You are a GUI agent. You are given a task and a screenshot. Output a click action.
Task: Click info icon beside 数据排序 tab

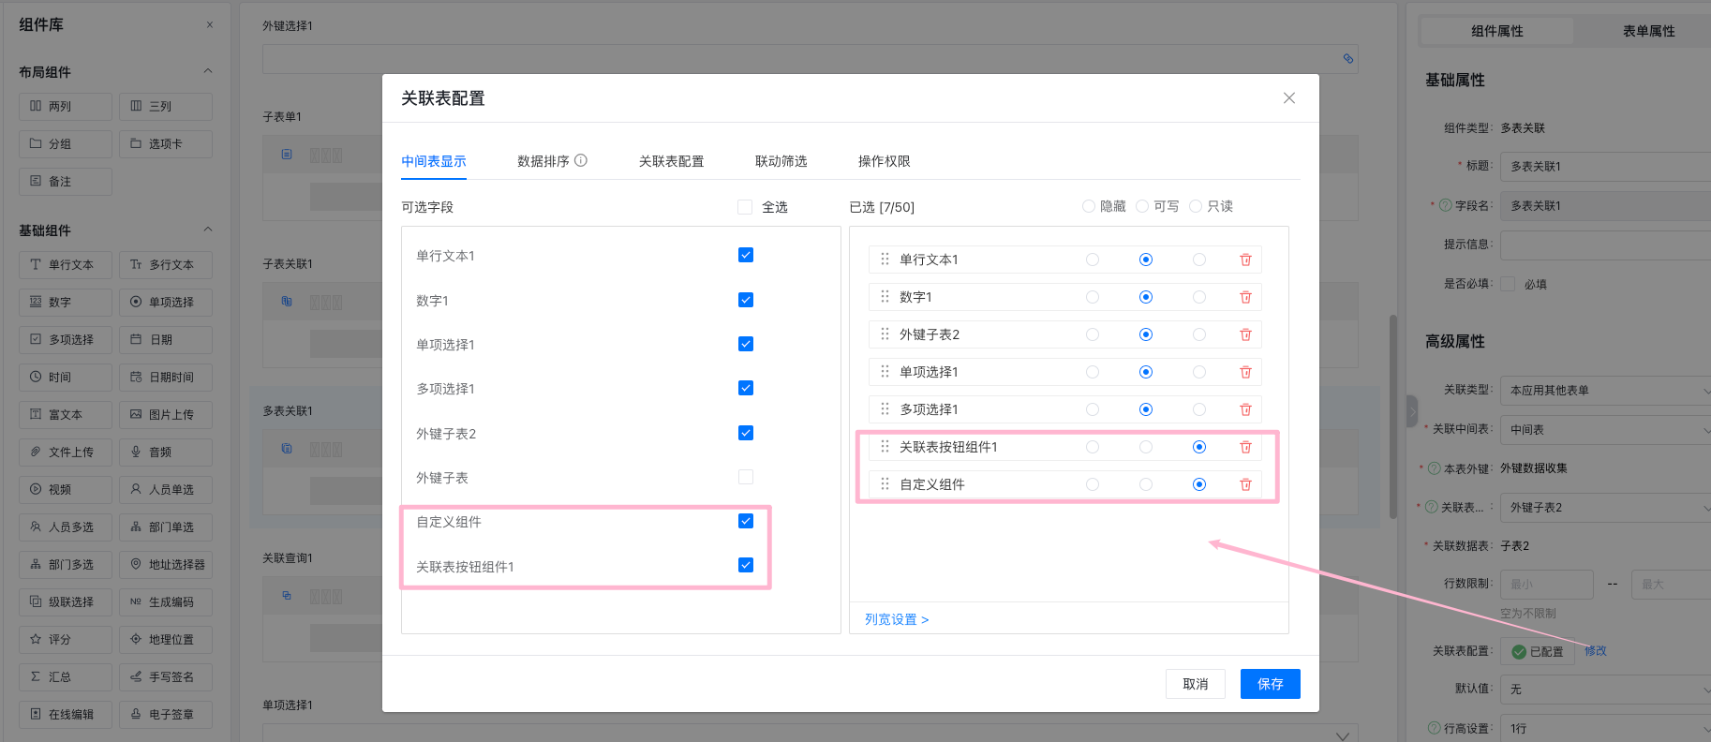[581, 160]
